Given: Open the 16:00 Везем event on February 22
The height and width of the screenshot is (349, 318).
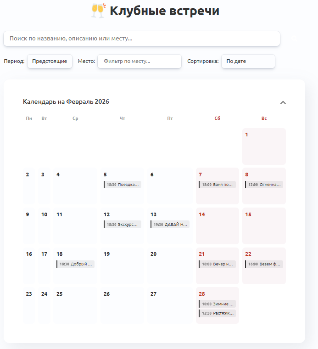Looking at the screenshot, I should pos(264,265).
